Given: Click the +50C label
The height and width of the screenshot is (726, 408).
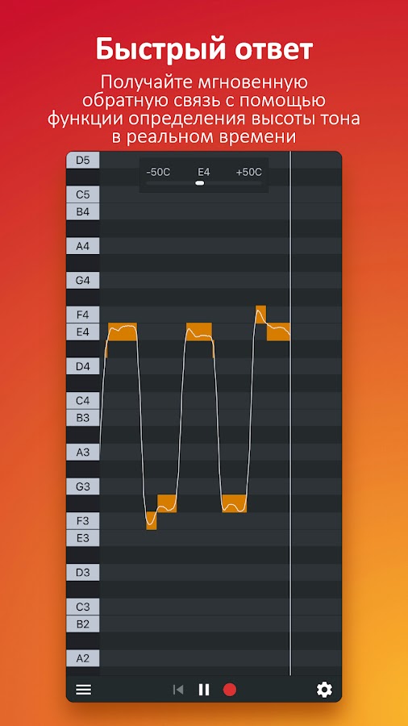Looking at the screenshot, I should [x=249, y=173].
